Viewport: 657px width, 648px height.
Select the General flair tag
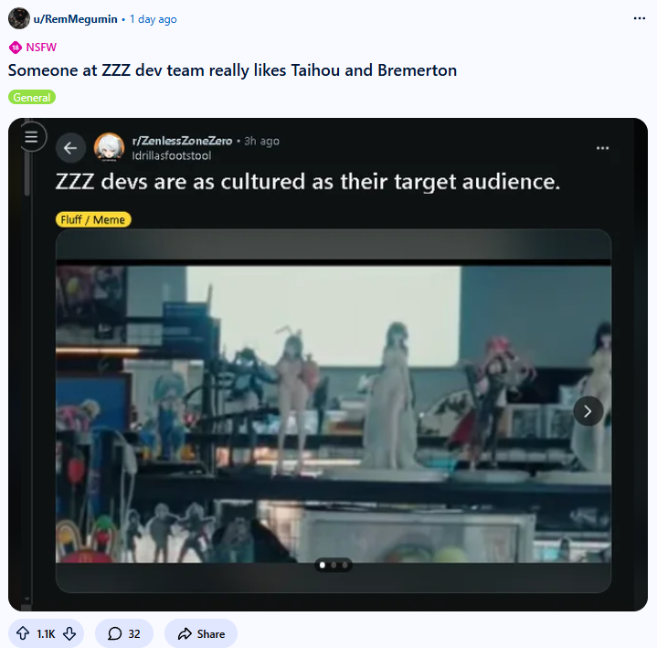click(32, 97)
